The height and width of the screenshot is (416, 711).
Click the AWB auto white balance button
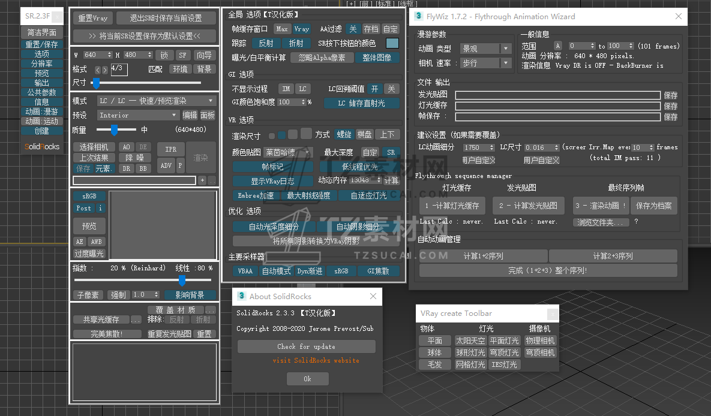coord(96,242)
